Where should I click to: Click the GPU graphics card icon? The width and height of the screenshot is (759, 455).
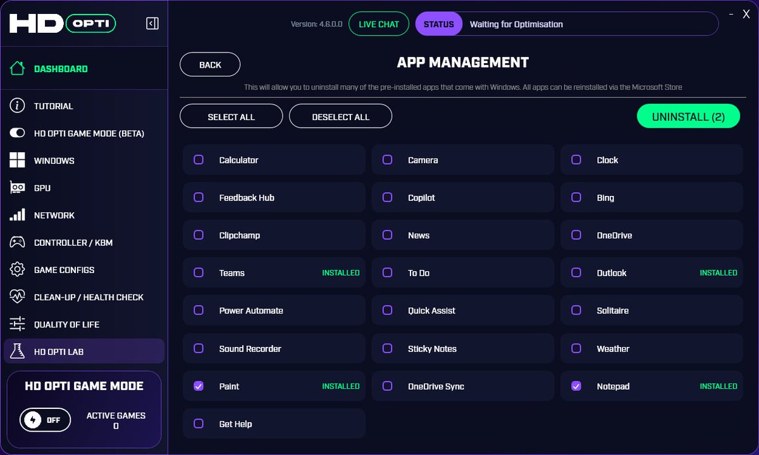click(x=17, y=188)
